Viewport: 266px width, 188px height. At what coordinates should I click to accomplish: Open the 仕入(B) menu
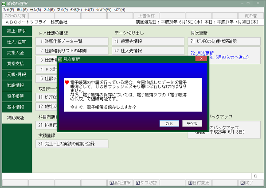pyautogui.click(x=35, y=10)
